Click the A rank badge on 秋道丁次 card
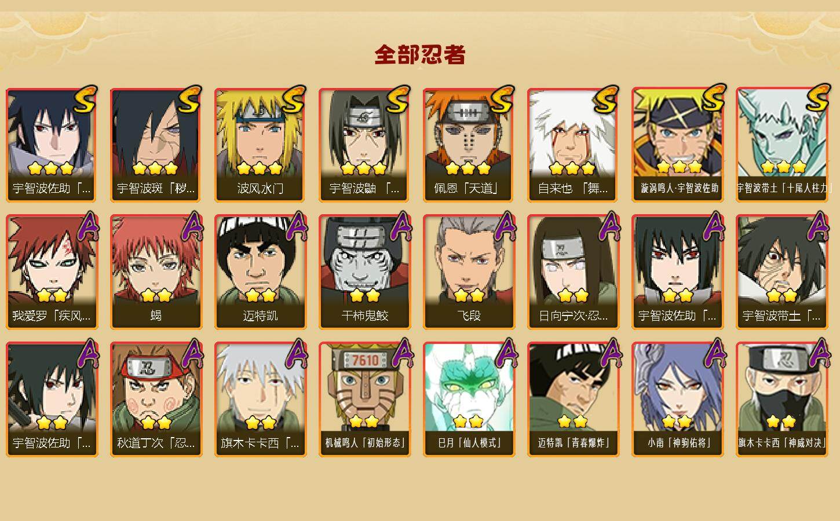Image resolution: width=840 pixels, height=521 pixels. 192,353
